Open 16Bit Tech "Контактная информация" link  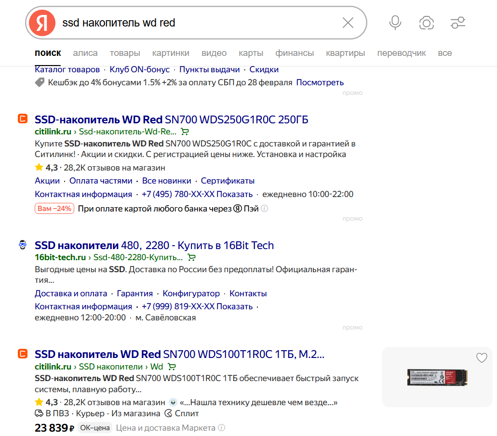tap(83, 306)
